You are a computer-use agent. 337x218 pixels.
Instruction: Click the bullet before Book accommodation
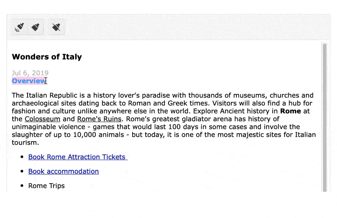pyautogui.click(x=21, y=171)
